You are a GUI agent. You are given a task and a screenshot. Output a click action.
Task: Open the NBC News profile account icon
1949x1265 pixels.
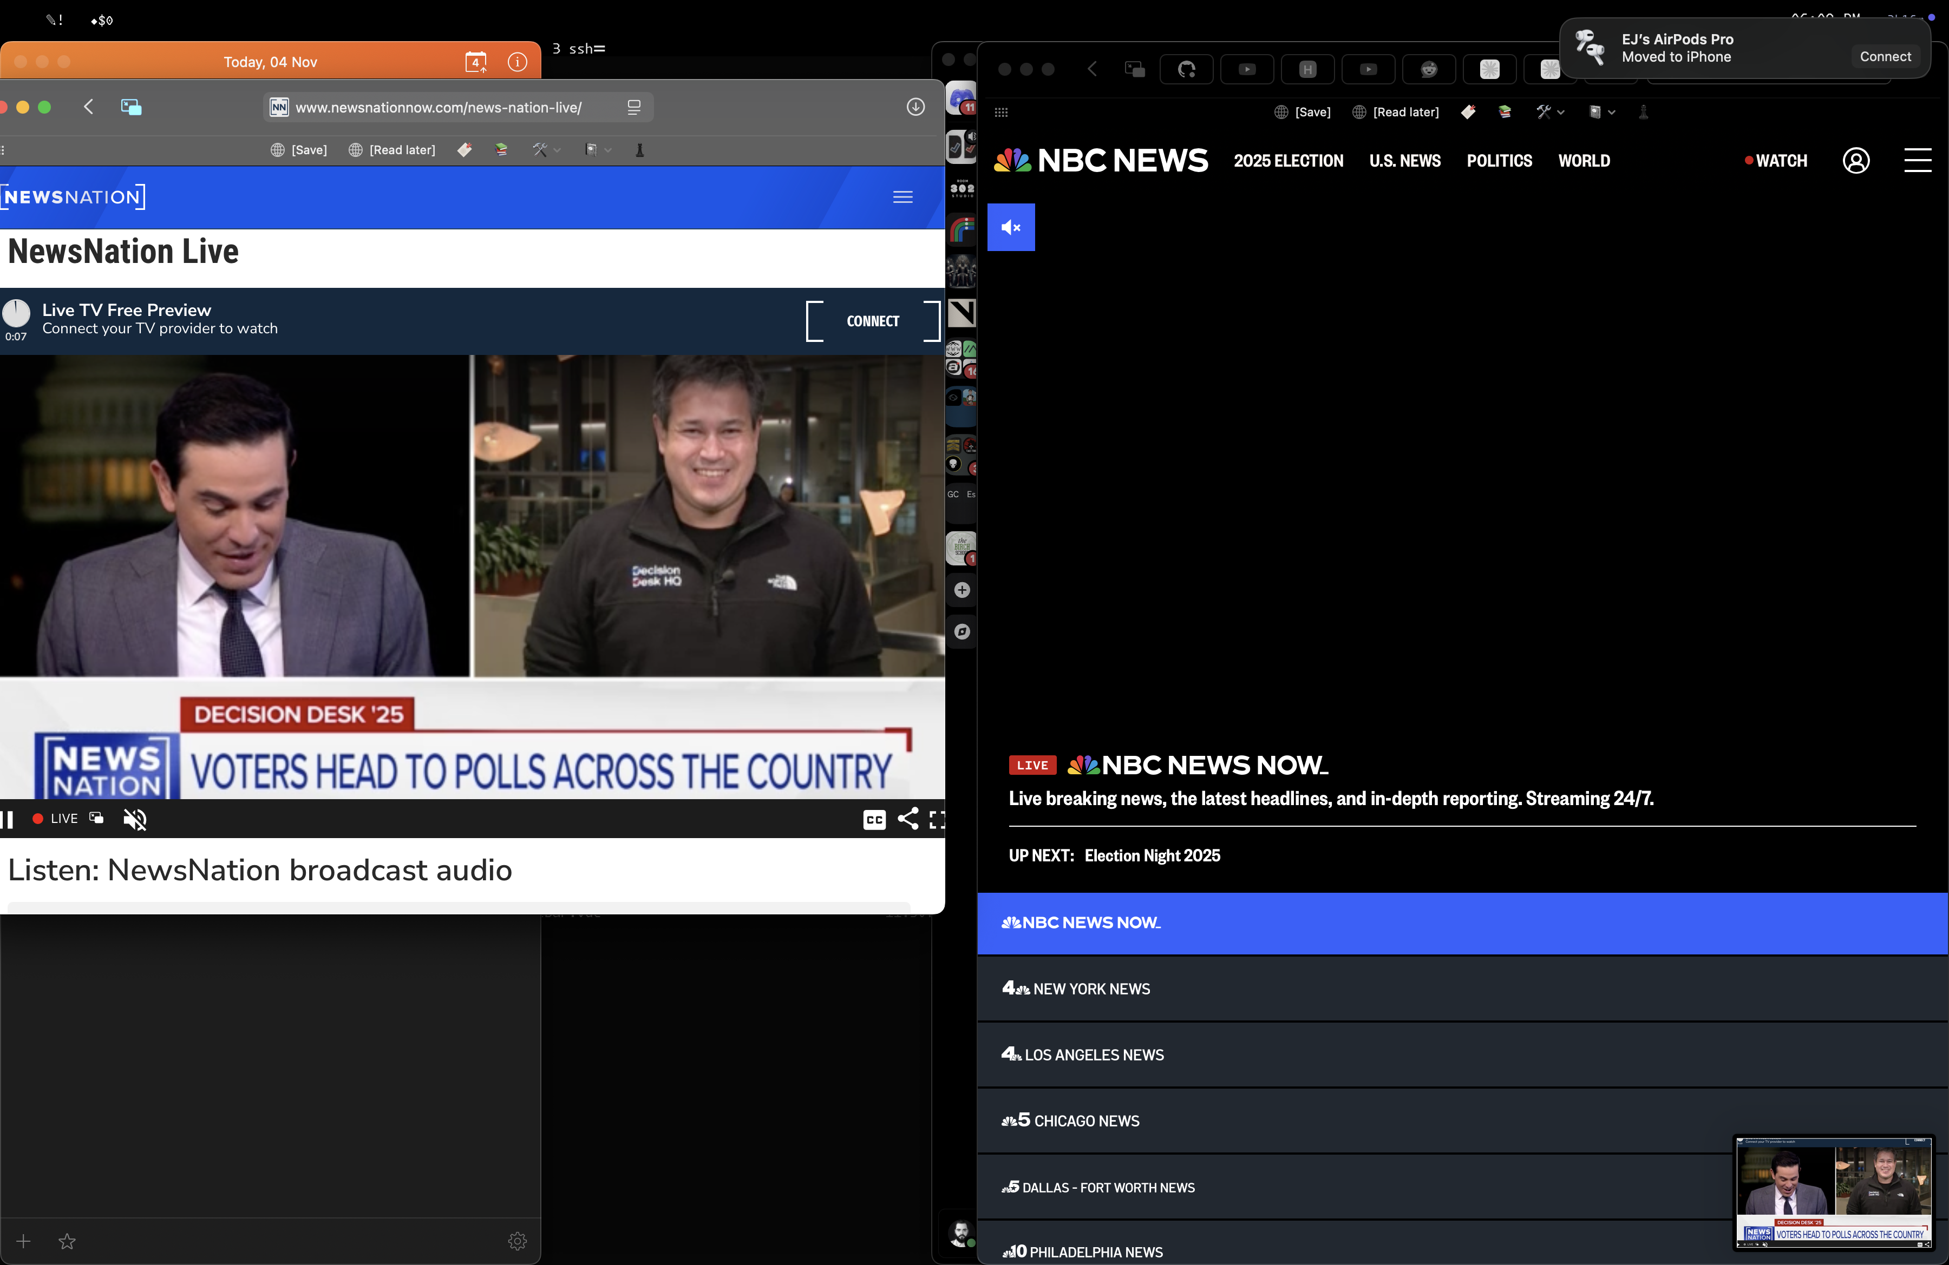pos(1856,161)
